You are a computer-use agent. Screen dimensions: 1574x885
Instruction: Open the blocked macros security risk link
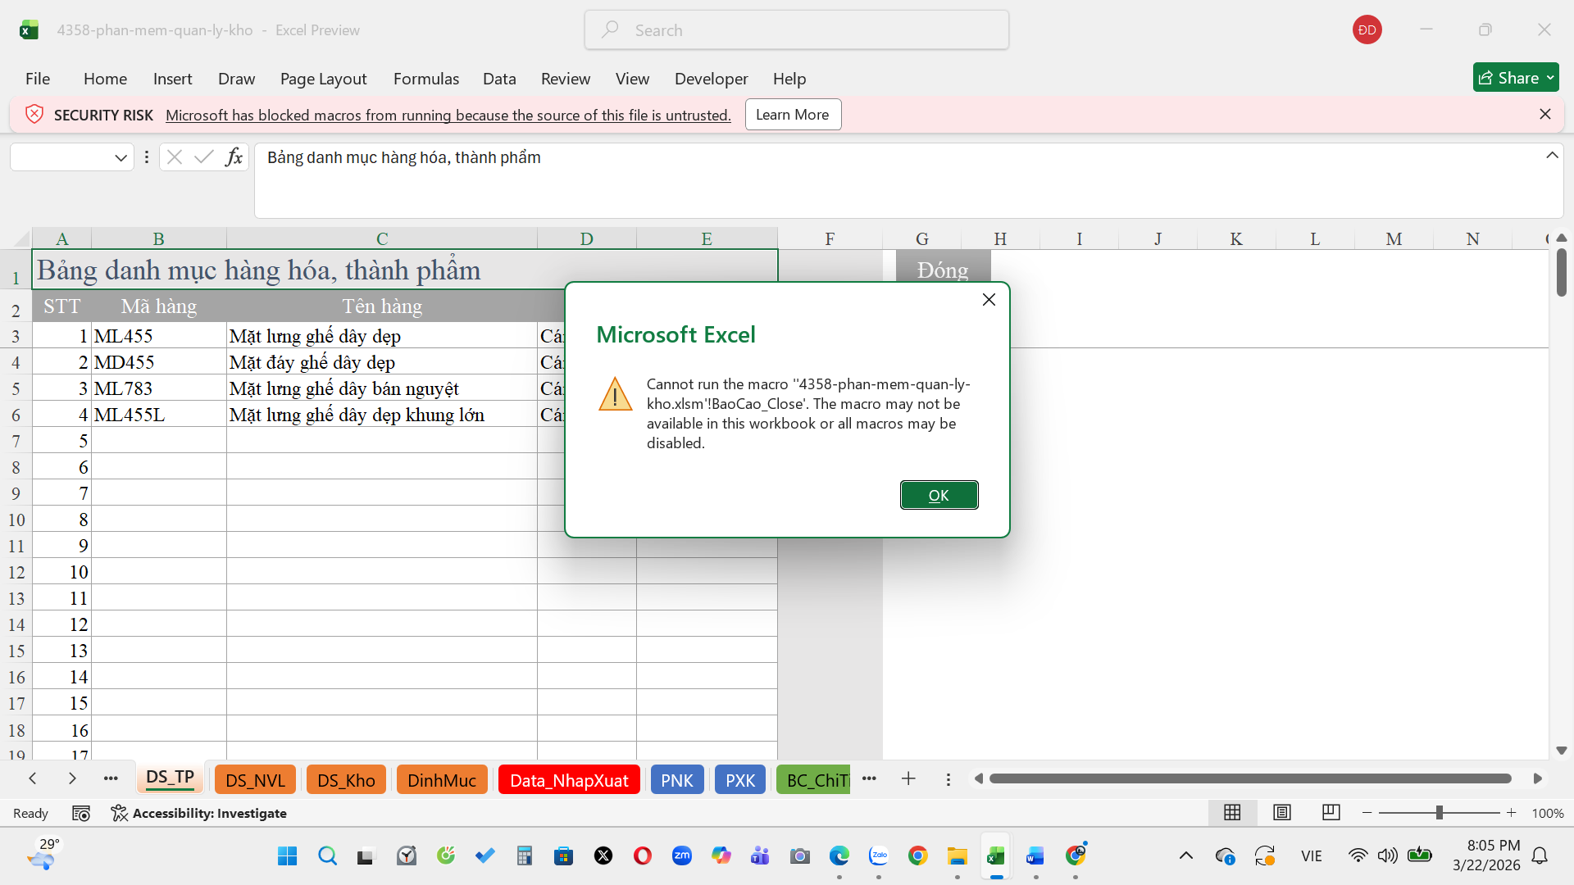[x=448, y=116]
